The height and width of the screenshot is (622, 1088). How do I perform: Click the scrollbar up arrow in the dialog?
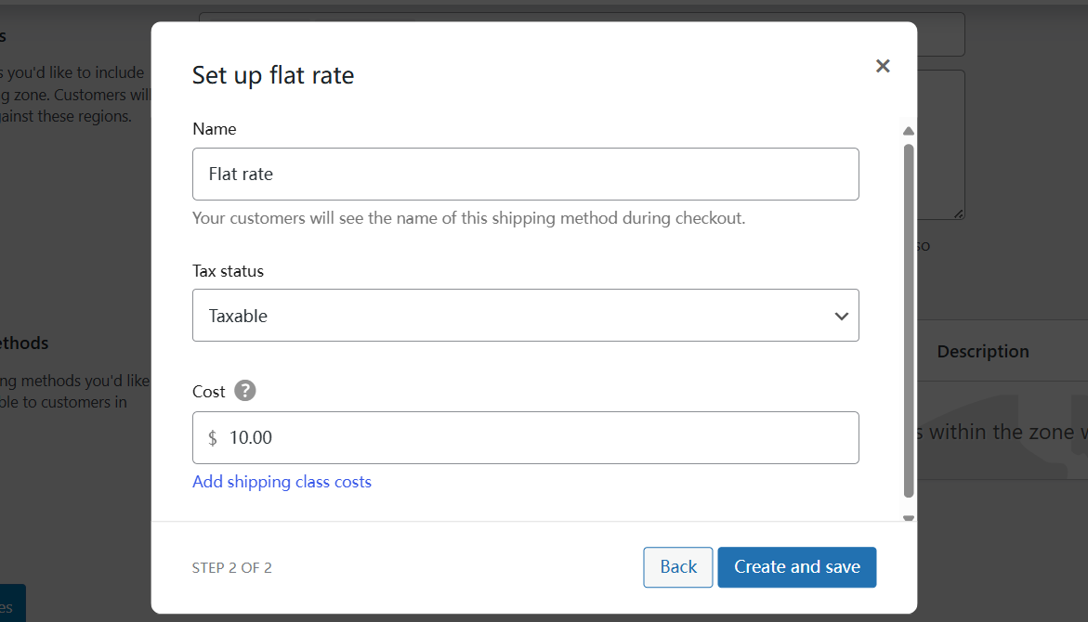(908, 130)
